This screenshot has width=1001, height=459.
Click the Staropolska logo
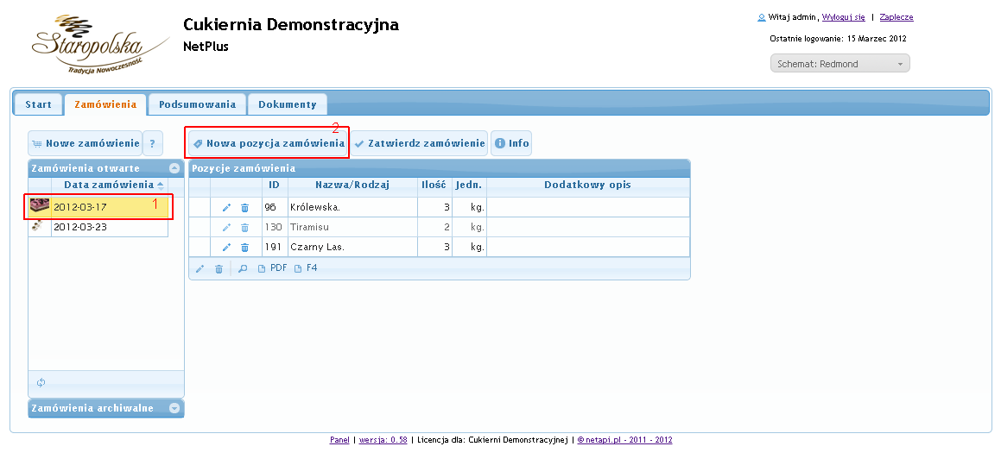[99, 44]
